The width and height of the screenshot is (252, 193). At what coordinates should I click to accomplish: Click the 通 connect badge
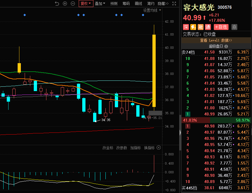click(208, 27)
